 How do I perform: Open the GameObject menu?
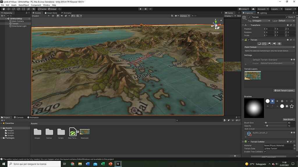(x=23, y=5)
